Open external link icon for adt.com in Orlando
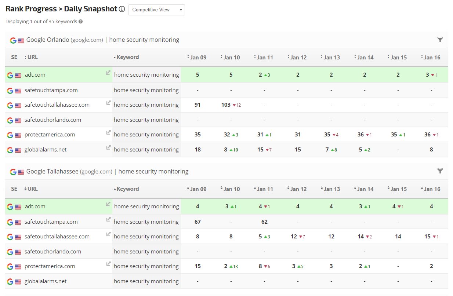This screenshot has width=453, height=296. coord(108,73)
